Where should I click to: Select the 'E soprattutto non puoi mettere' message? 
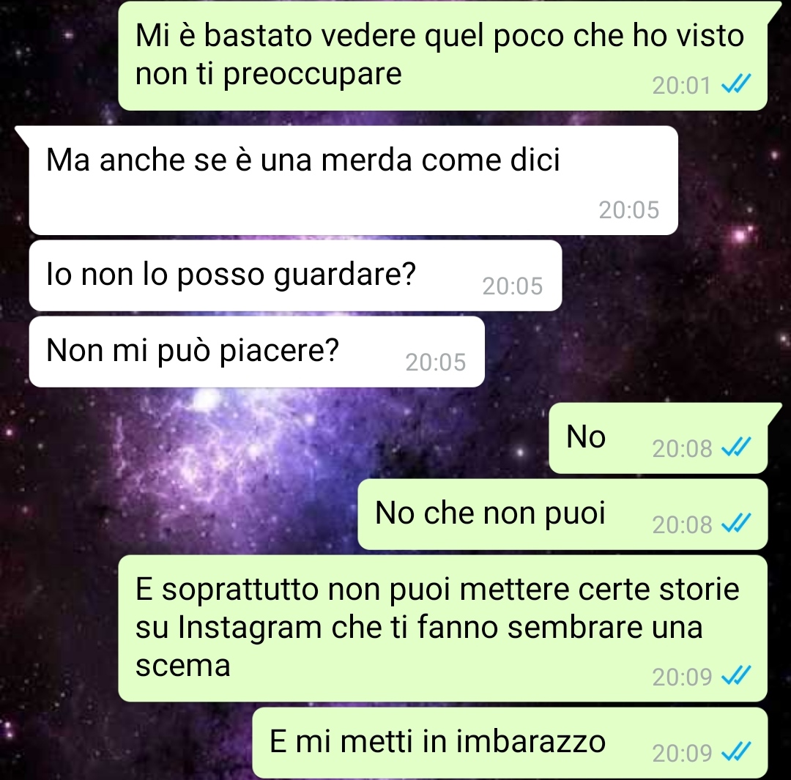(x=442, y=628)
